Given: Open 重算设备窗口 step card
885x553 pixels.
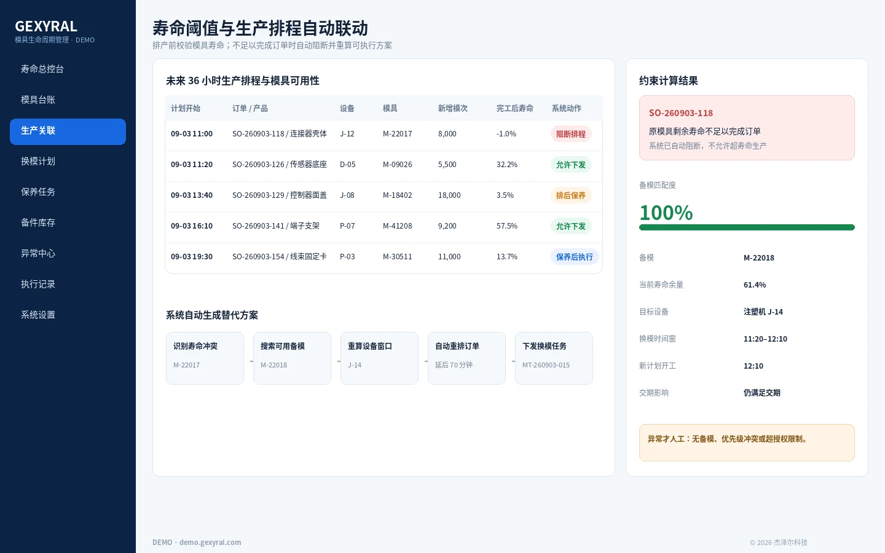Looking at the screenshot, I should 379,358.
